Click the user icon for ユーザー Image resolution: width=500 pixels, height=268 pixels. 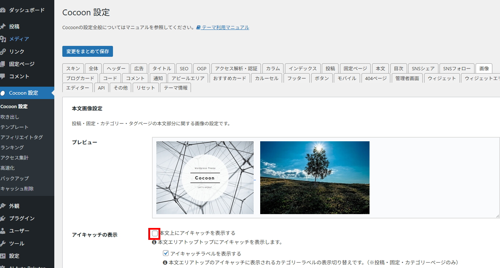pos(3,231)
